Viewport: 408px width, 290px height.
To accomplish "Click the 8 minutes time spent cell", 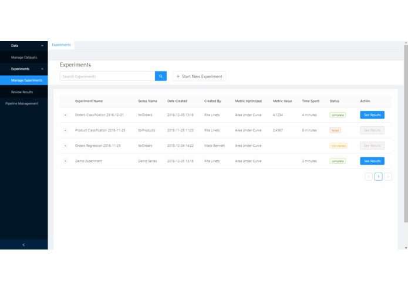I will point(309,130).
